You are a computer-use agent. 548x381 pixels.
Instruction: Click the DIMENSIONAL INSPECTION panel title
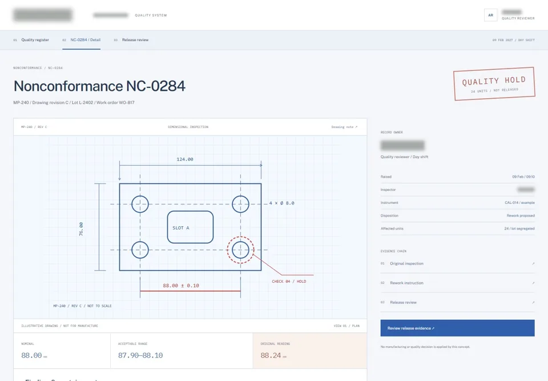[x=188, y=127]
